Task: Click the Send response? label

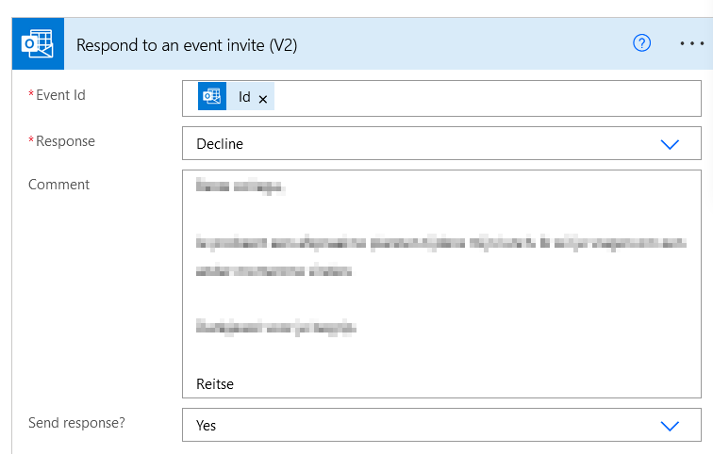Action: click(76, 423)
